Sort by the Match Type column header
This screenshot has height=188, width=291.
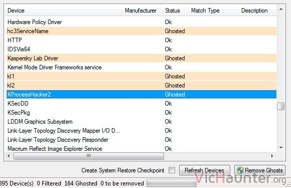213,11
